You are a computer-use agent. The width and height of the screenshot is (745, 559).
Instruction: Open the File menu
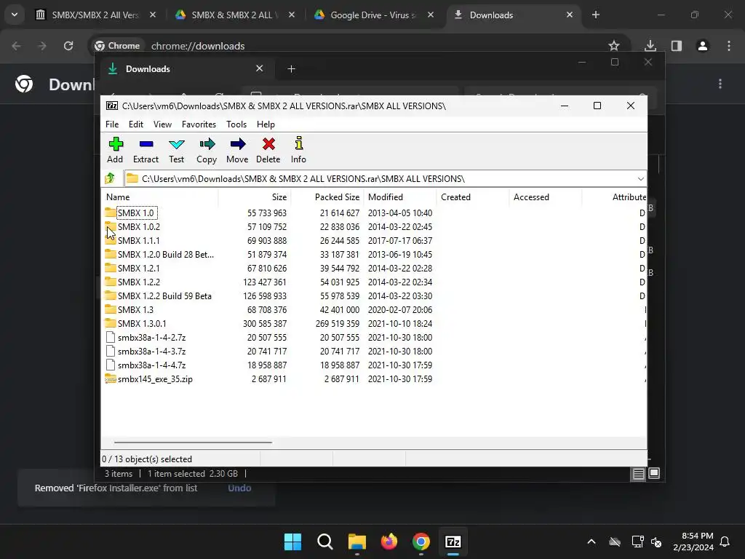coord(112,124)
